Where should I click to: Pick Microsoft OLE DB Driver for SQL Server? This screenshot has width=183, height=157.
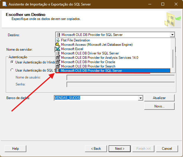click(113, 53)
